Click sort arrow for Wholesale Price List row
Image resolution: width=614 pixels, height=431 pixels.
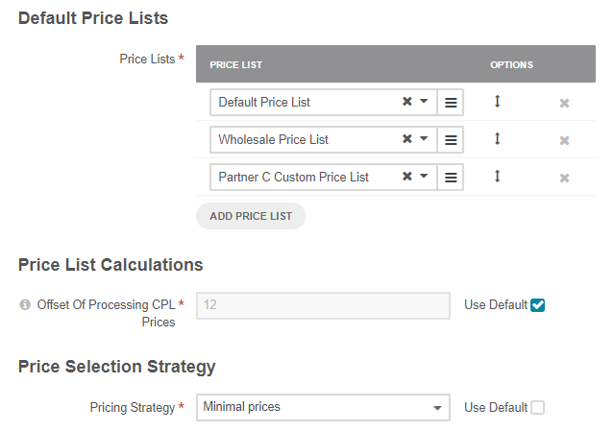(497, 138)
